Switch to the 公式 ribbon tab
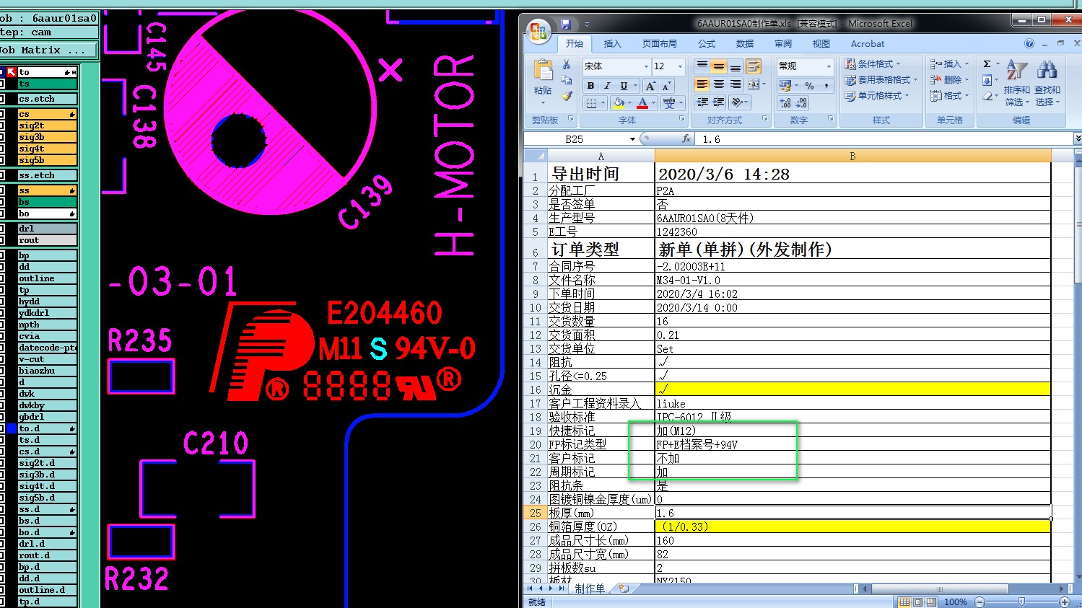This screenshot has height=608, width=1082. pos(707,44)
